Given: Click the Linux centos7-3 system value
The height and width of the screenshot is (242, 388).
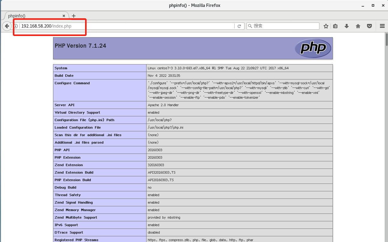Looking at the screenshot, I should tap(218, 68).
